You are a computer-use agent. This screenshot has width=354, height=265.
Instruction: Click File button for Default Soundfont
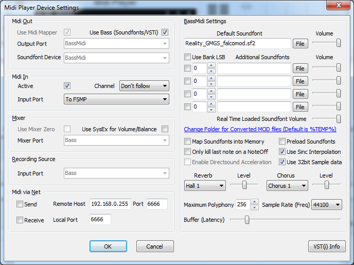(300, 44)
